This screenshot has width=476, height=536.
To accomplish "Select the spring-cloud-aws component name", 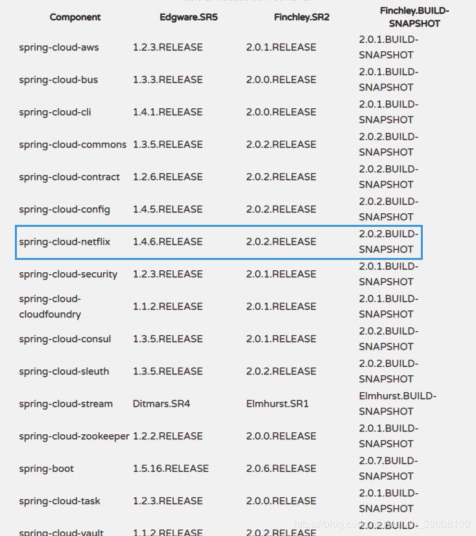I will pyautogui.click(x=59, y=47).
